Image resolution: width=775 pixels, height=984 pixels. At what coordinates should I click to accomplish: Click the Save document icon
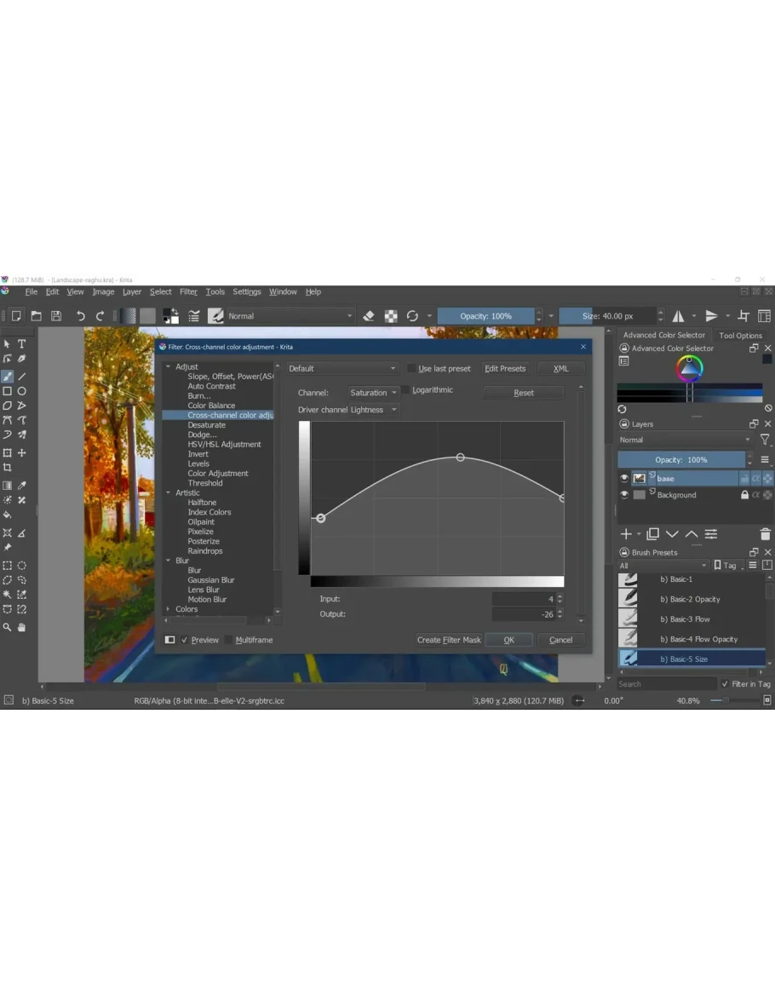[55, 316]
